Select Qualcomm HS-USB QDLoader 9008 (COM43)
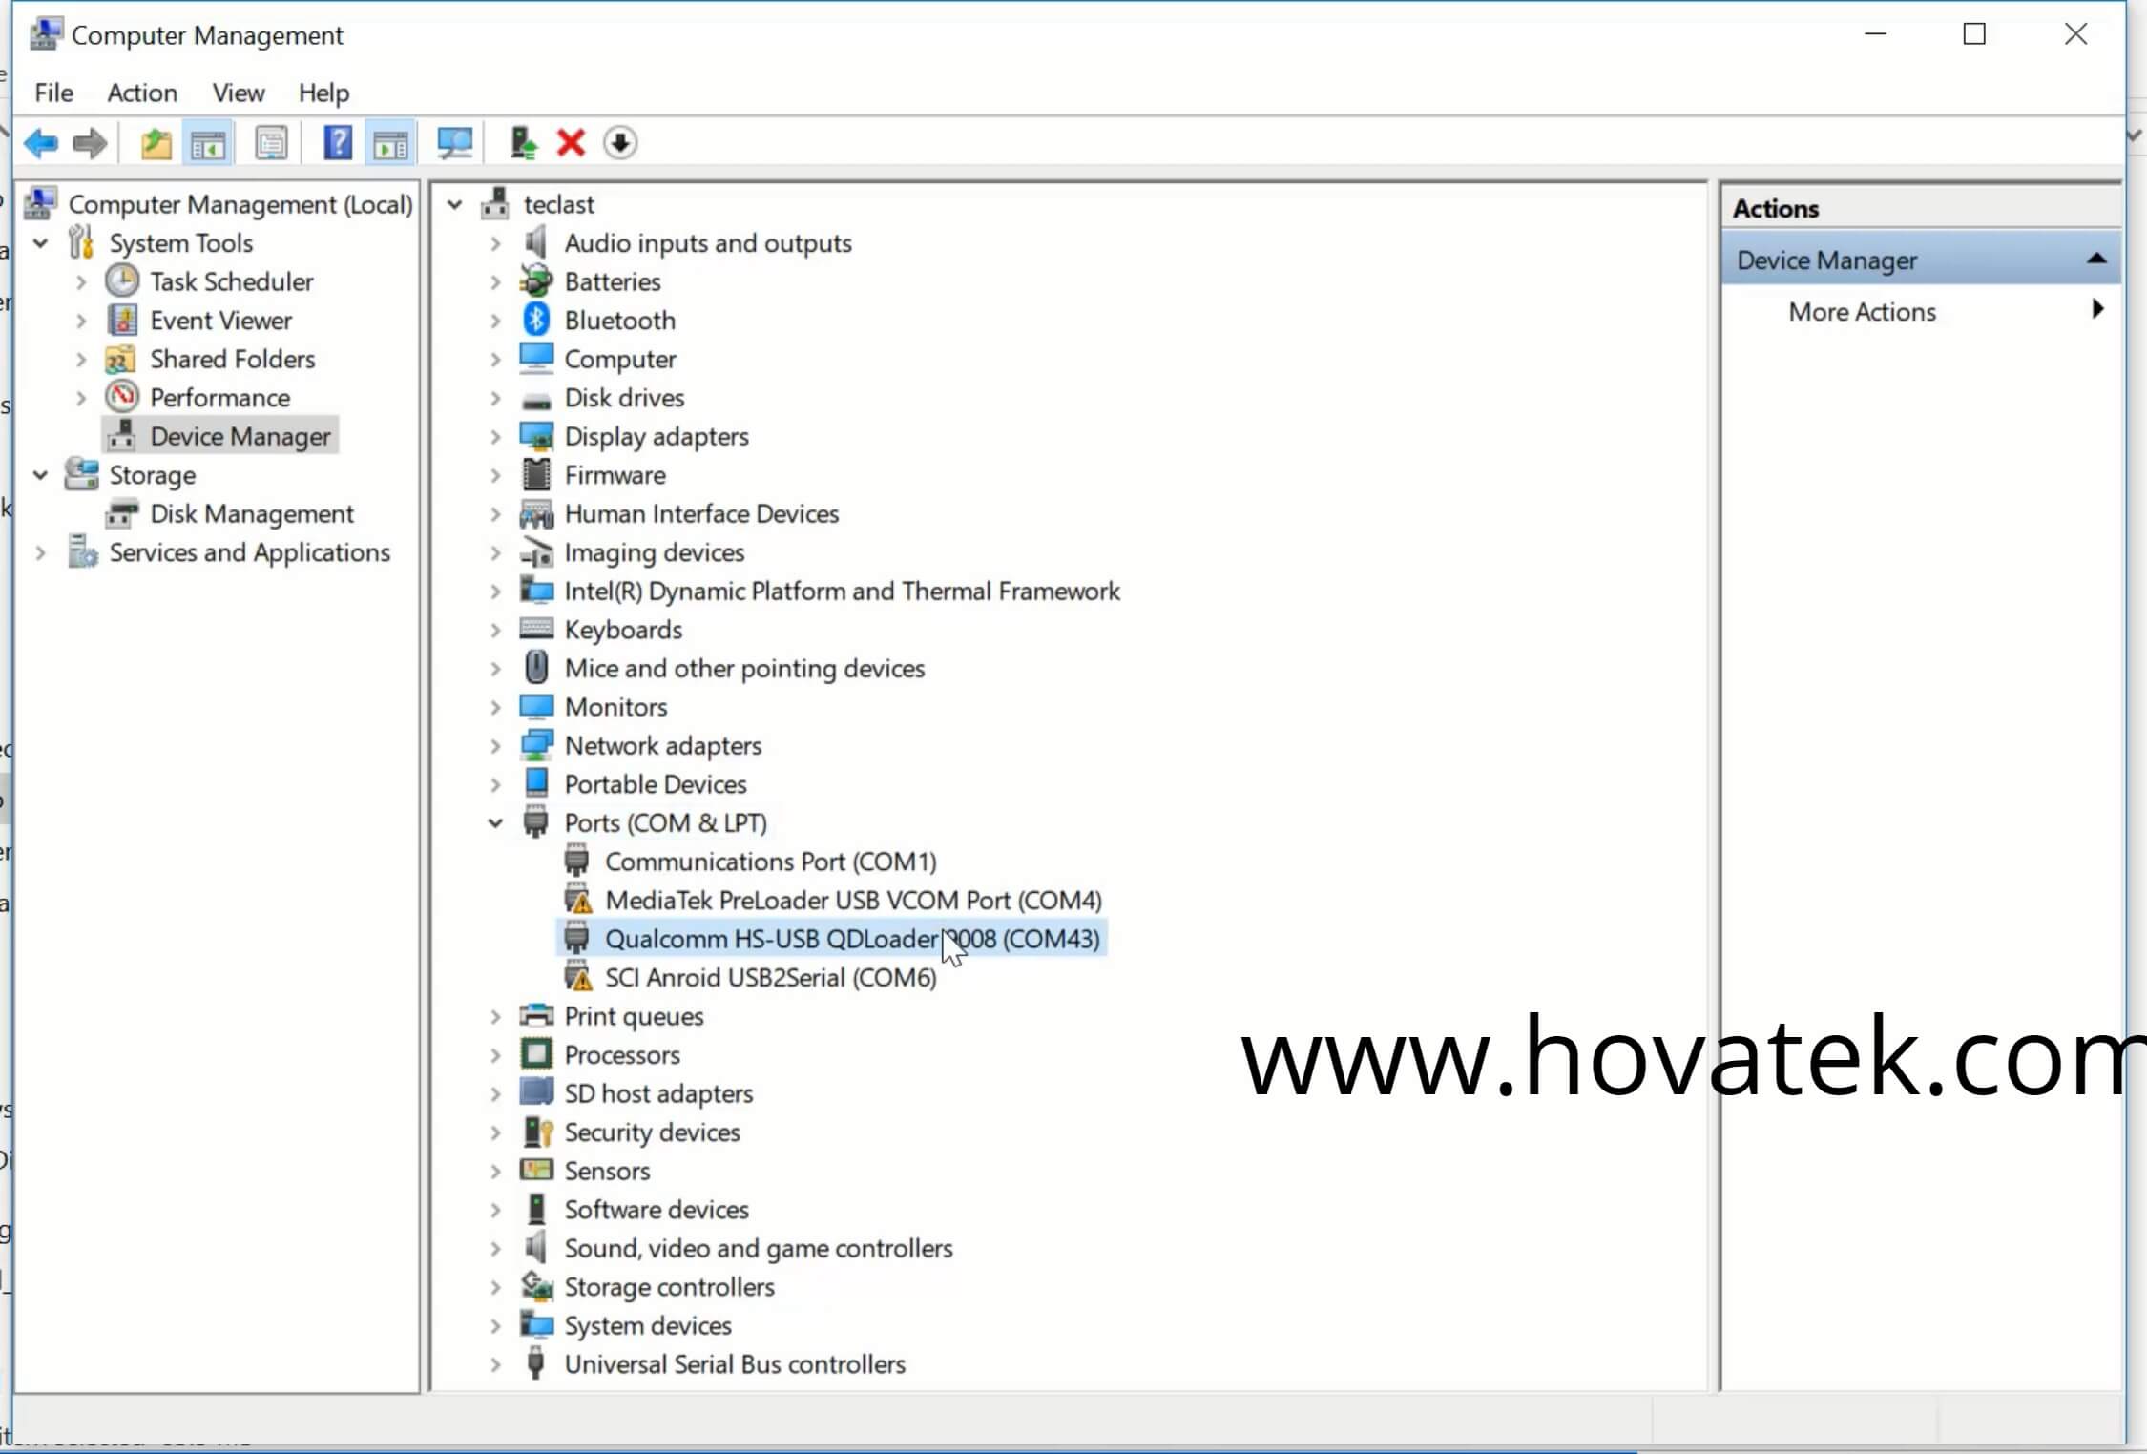 [852, 939]
